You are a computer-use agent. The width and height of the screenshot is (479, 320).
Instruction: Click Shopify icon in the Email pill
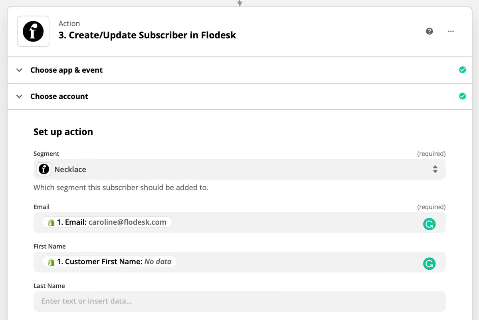coord(51,223)
